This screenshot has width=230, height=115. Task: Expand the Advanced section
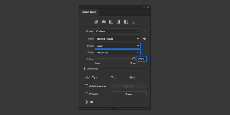(85, 69)
